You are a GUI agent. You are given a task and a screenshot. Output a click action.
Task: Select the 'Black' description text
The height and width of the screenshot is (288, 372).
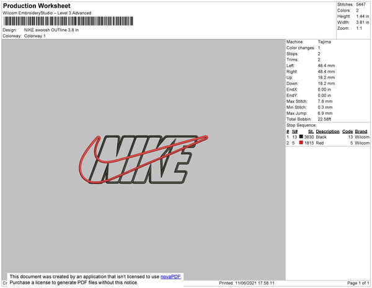tap(321, 137)
